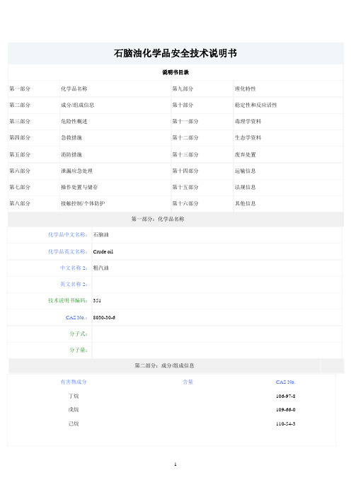
Task: Click the 技术说明书编码 label
Action: click(67, 300)
